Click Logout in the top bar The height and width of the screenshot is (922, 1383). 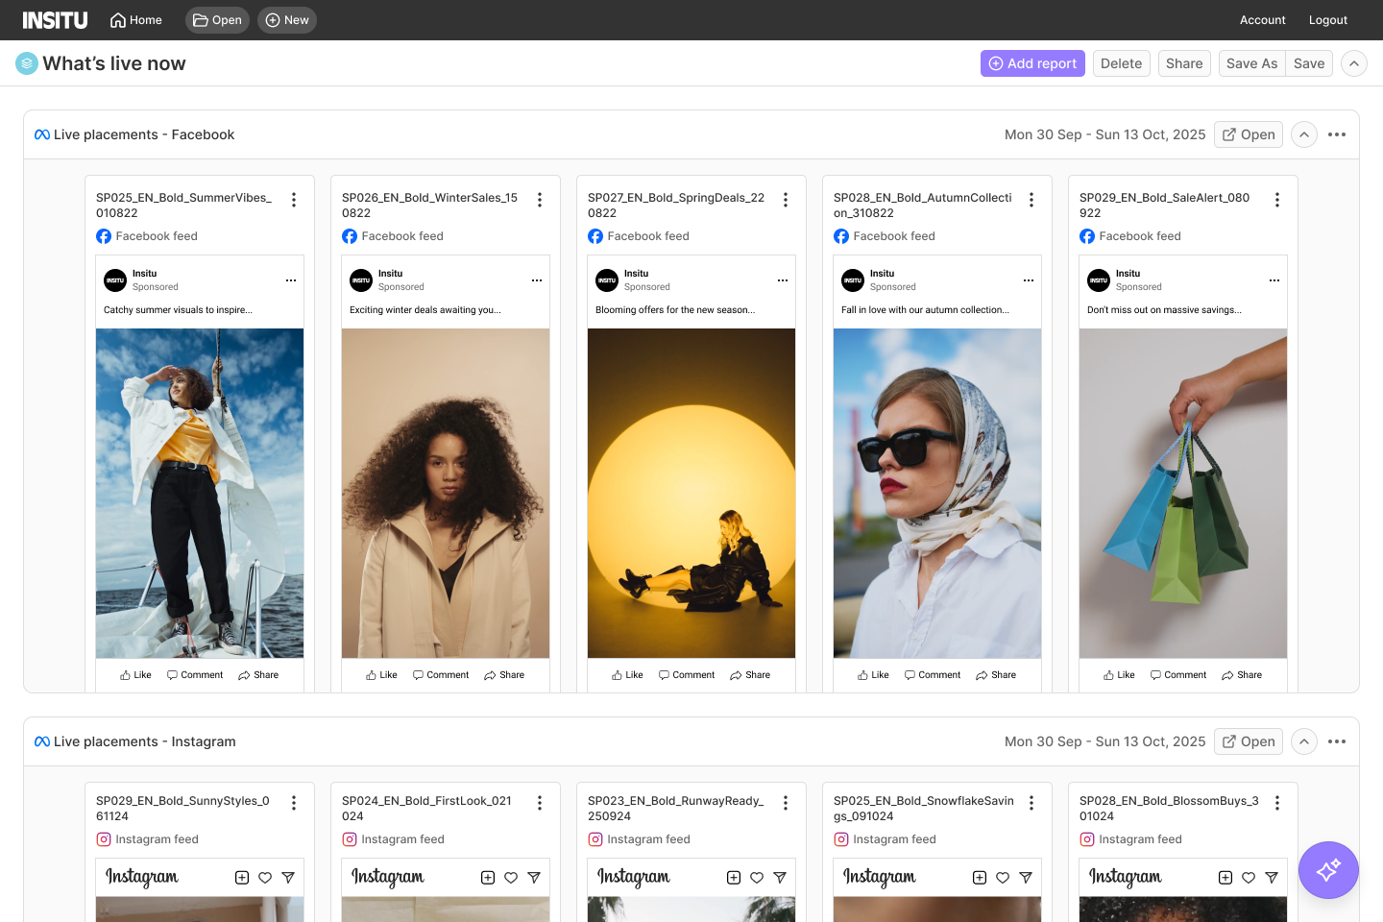coord(1328,20)
